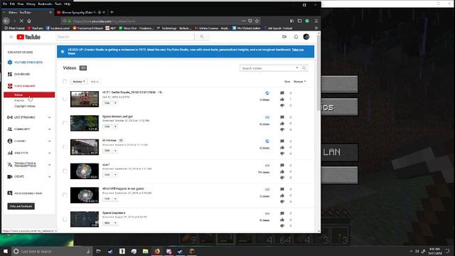Bookmark this page with star icon
455x256 pixels.
coord(257,21)
